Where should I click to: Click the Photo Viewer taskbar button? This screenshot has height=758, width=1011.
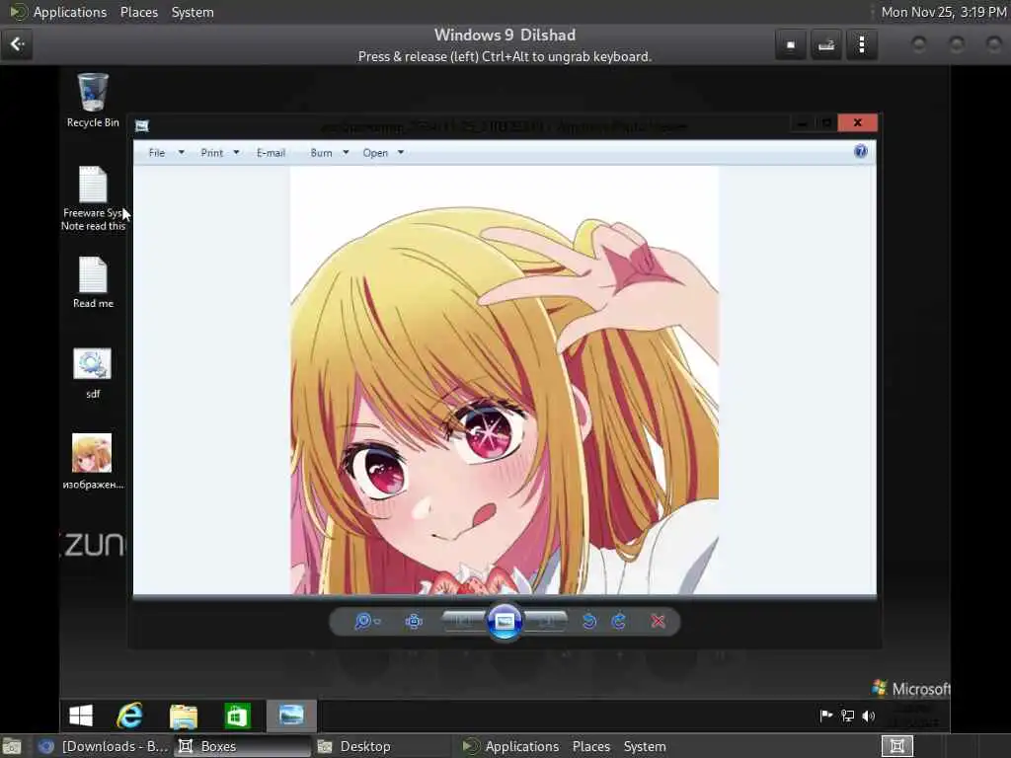point(291,716)
